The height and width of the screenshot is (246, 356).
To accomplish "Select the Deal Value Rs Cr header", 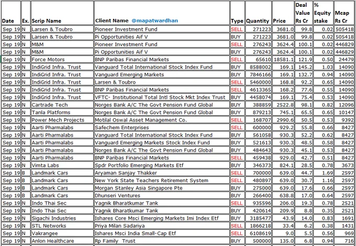I will pyautogui.click(x=304, y=13).
